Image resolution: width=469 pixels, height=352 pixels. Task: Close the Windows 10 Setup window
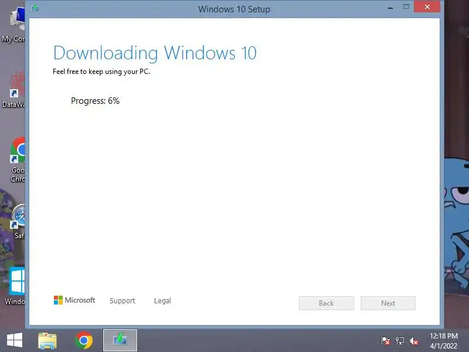427,7
